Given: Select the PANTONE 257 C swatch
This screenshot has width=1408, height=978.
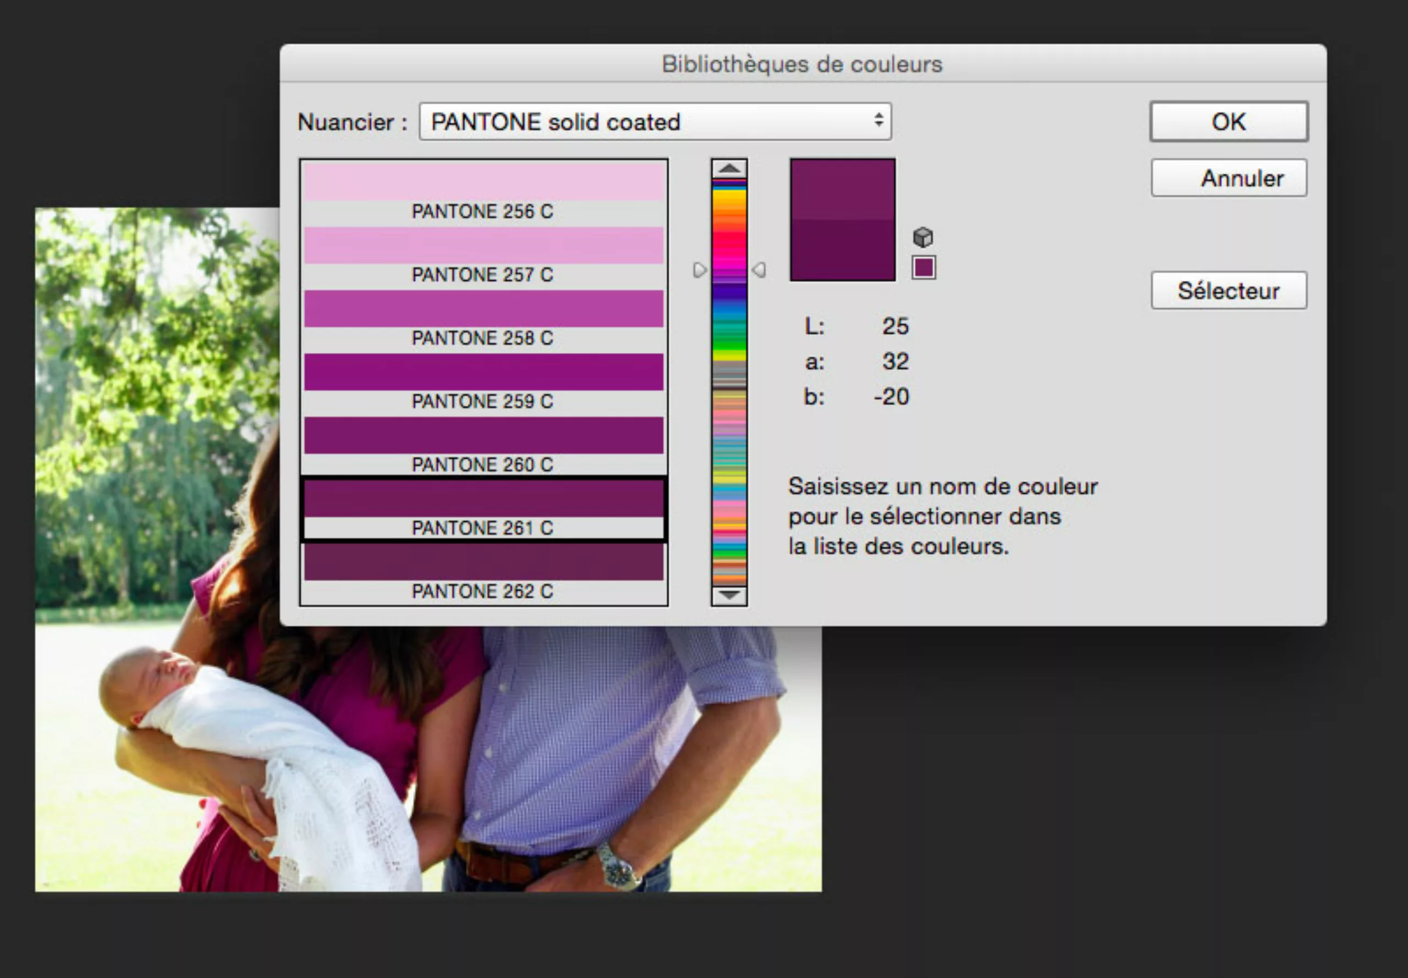Looking at the screenshot, I should (483, 246).
